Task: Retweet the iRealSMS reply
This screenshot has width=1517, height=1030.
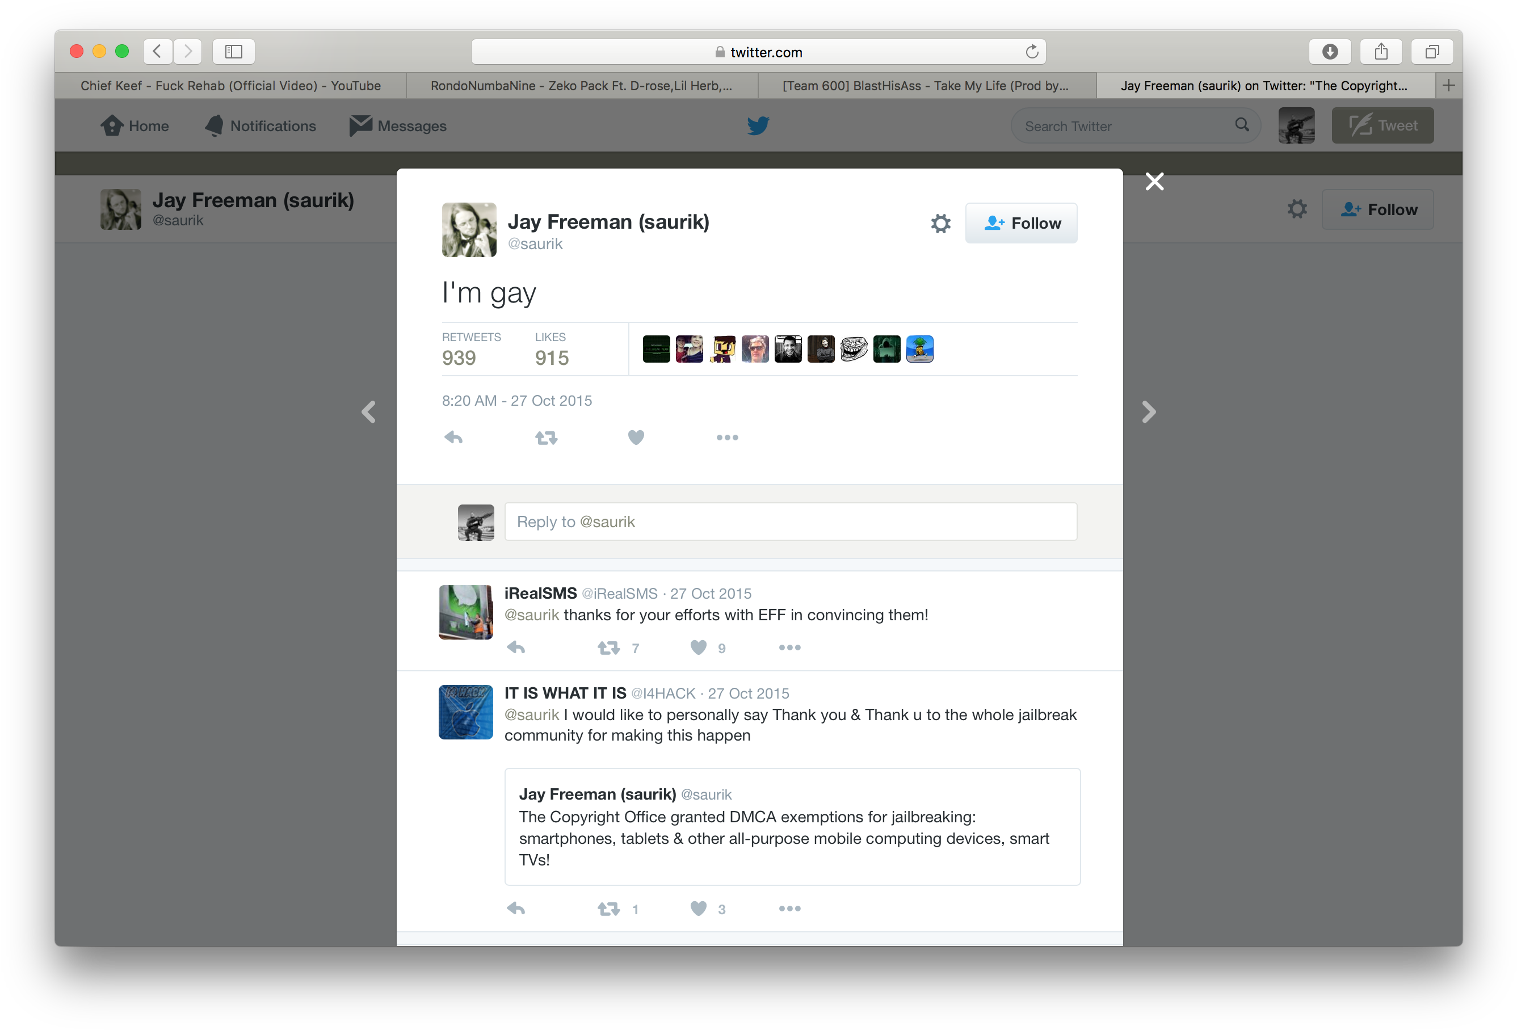Action: 608,648
